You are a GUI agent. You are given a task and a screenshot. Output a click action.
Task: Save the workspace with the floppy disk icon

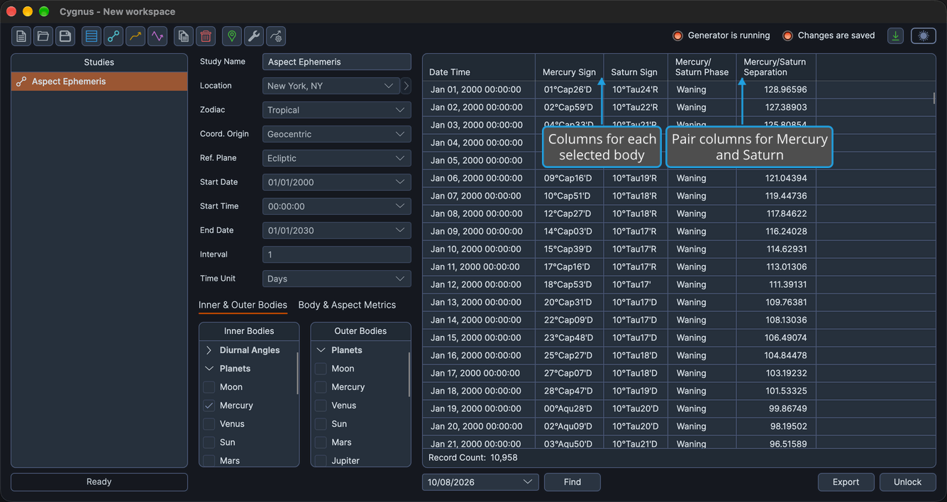tap(65, 36)
